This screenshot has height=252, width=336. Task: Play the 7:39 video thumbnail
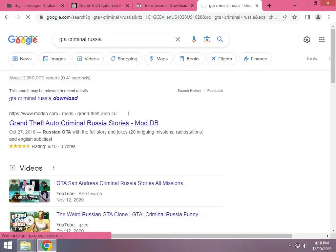pyautogui.click(x=30, y=221)
